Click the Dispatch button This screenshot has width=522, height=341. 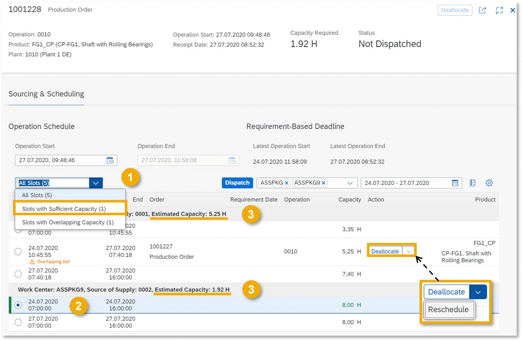coord(237,183)
